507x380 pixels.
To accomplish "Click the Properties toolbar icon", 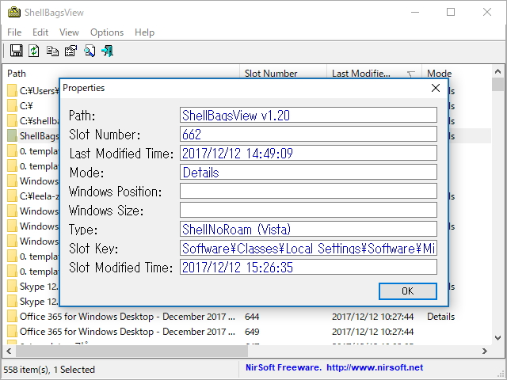I will pyautogui.click(x=71, y=51).
